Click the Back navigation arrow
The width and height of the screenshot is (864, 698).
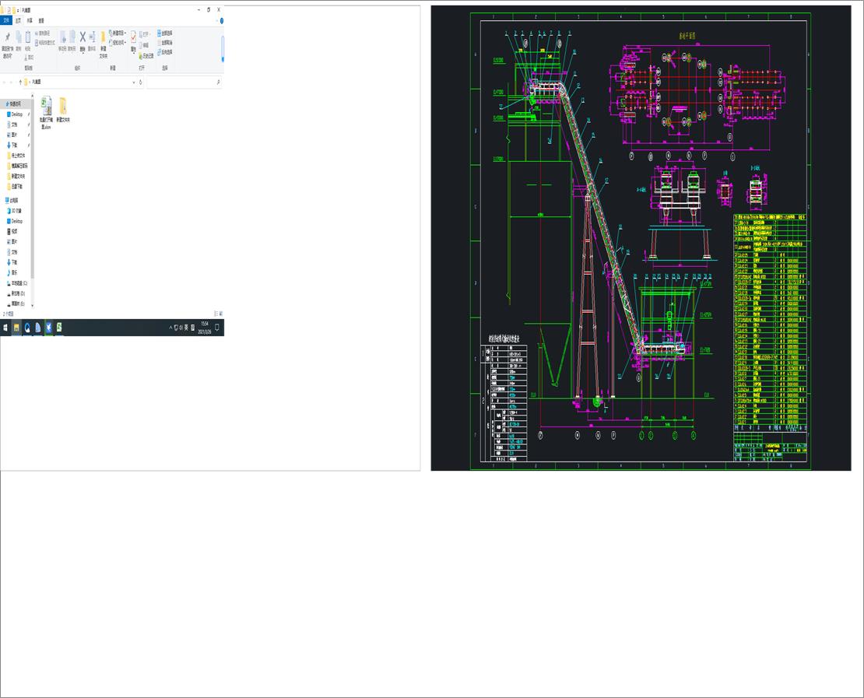click(5, 82)
